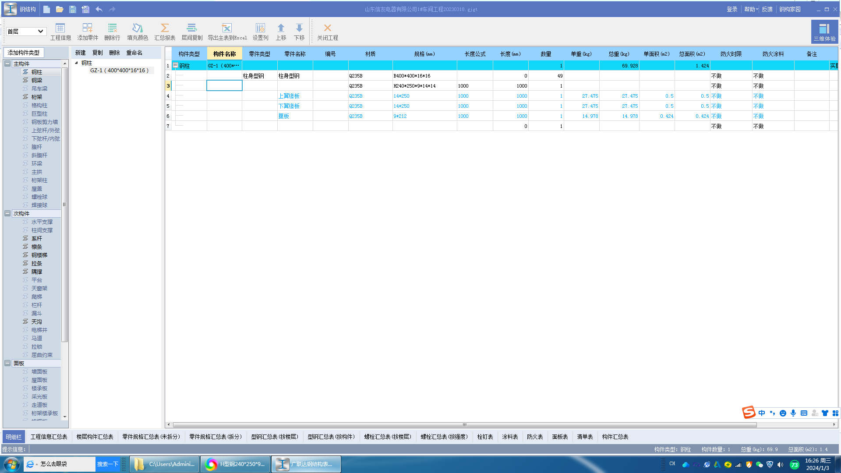Viewport: 841px width, 473px height.
Task: Click 登录 in the title bar
Action: [x=732, y=9]
